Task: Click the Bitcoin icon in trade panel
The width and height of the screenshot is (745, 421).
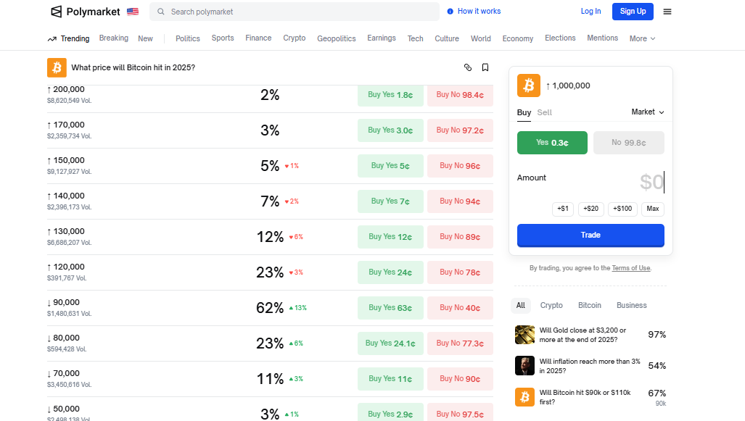Action: (529, 86)
